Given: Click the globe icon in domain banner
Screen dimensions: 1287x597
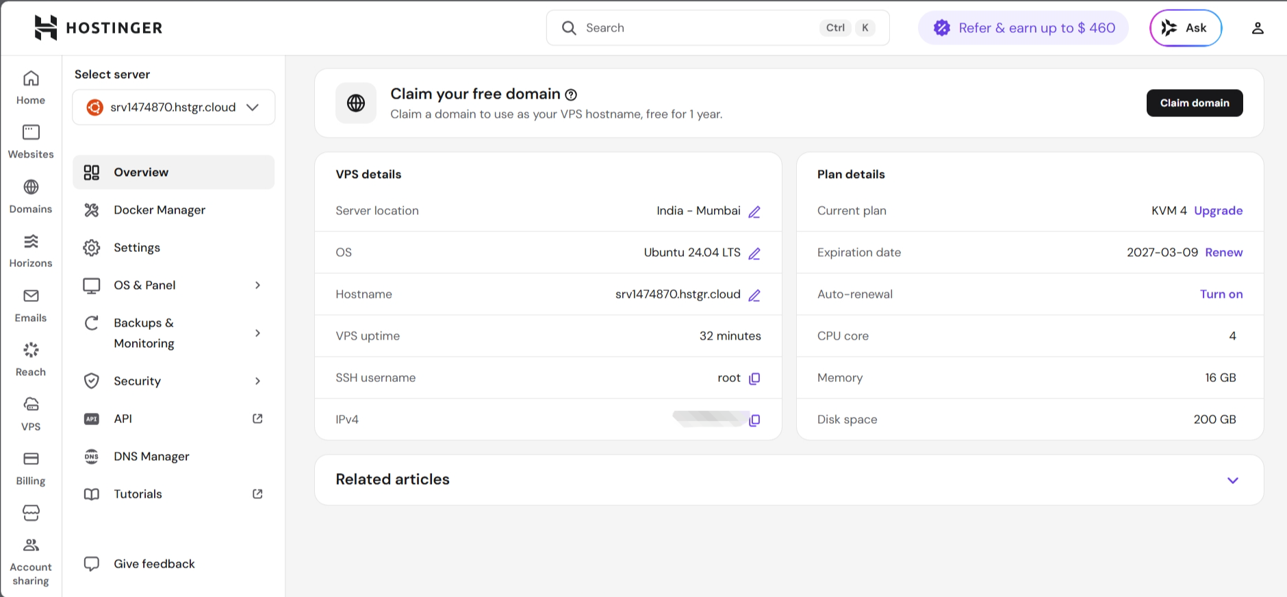Looking at the screenshot, I should point(356,103).
